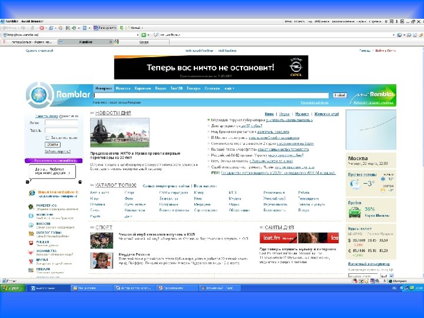Click the browser Back arrow button

pyautogui.click(x=5, y=28)
